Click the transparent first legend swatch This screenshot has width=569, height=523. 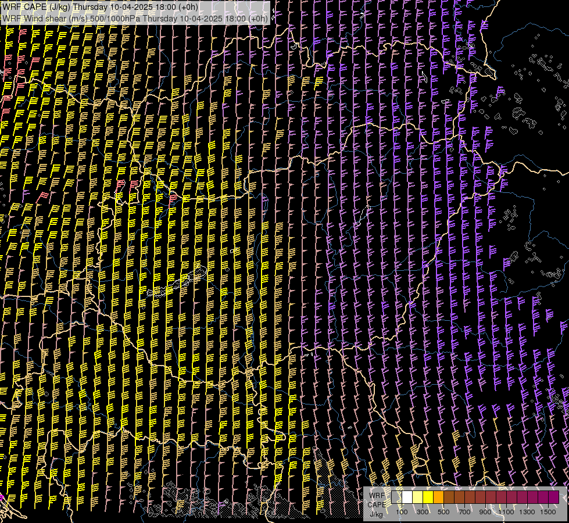396,497
